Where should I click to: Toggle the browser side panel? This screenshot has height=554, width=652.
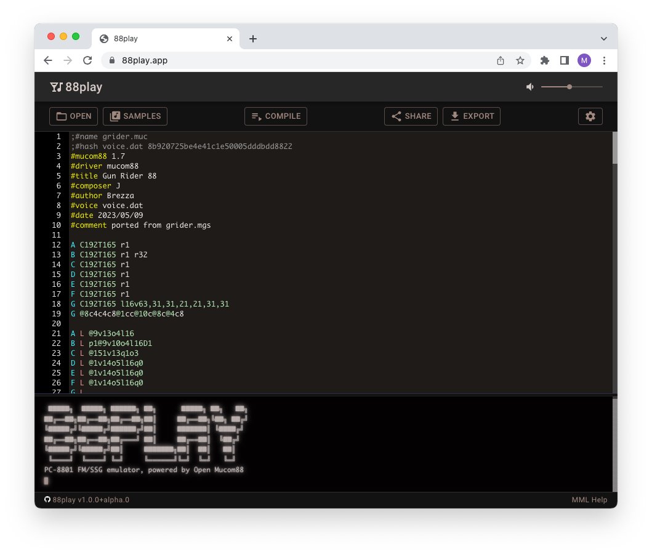564,60
